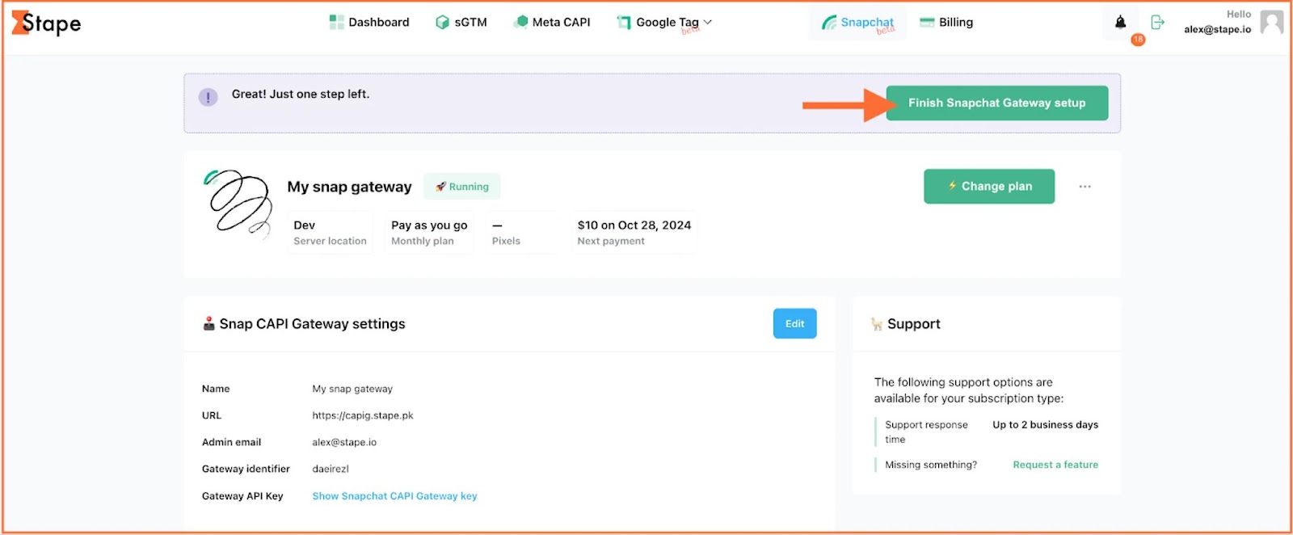Open the Meta CAPI tab
1293x535 pixels.
point(553,23)
